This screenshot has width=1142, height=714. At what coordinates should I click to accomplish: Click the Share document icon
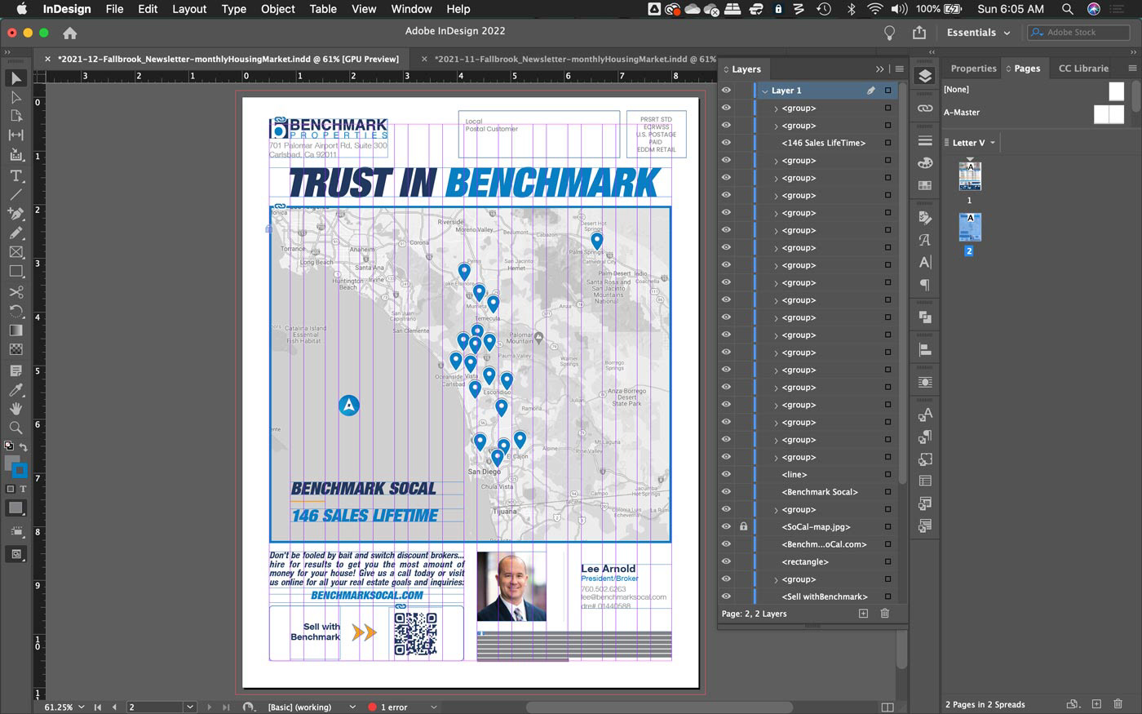click(x=919, y=33)
